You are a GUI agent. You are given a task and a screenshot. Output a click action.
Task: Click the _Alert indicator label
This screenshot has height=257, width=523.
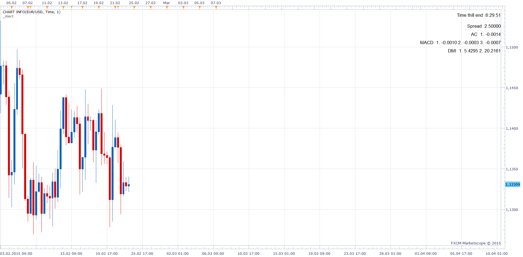tap(8, 16)
